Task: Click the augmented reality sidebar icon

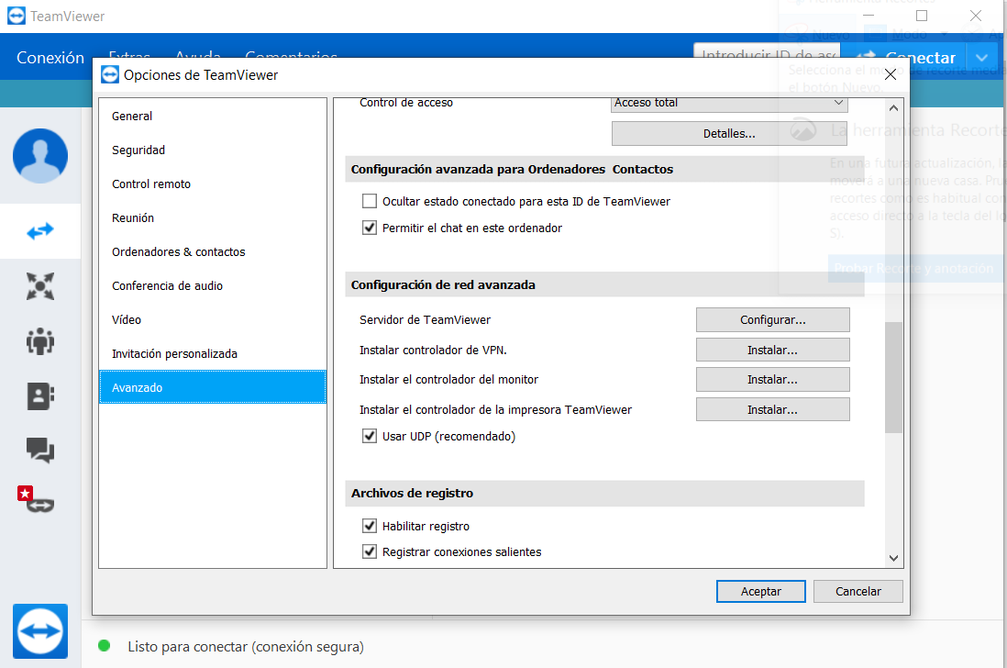Action: click(x=37, y=500)
